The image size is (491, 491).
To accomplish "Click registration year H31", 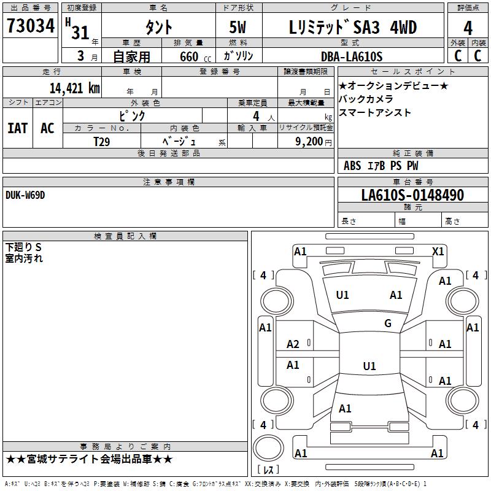I will (x=77, y=29).
